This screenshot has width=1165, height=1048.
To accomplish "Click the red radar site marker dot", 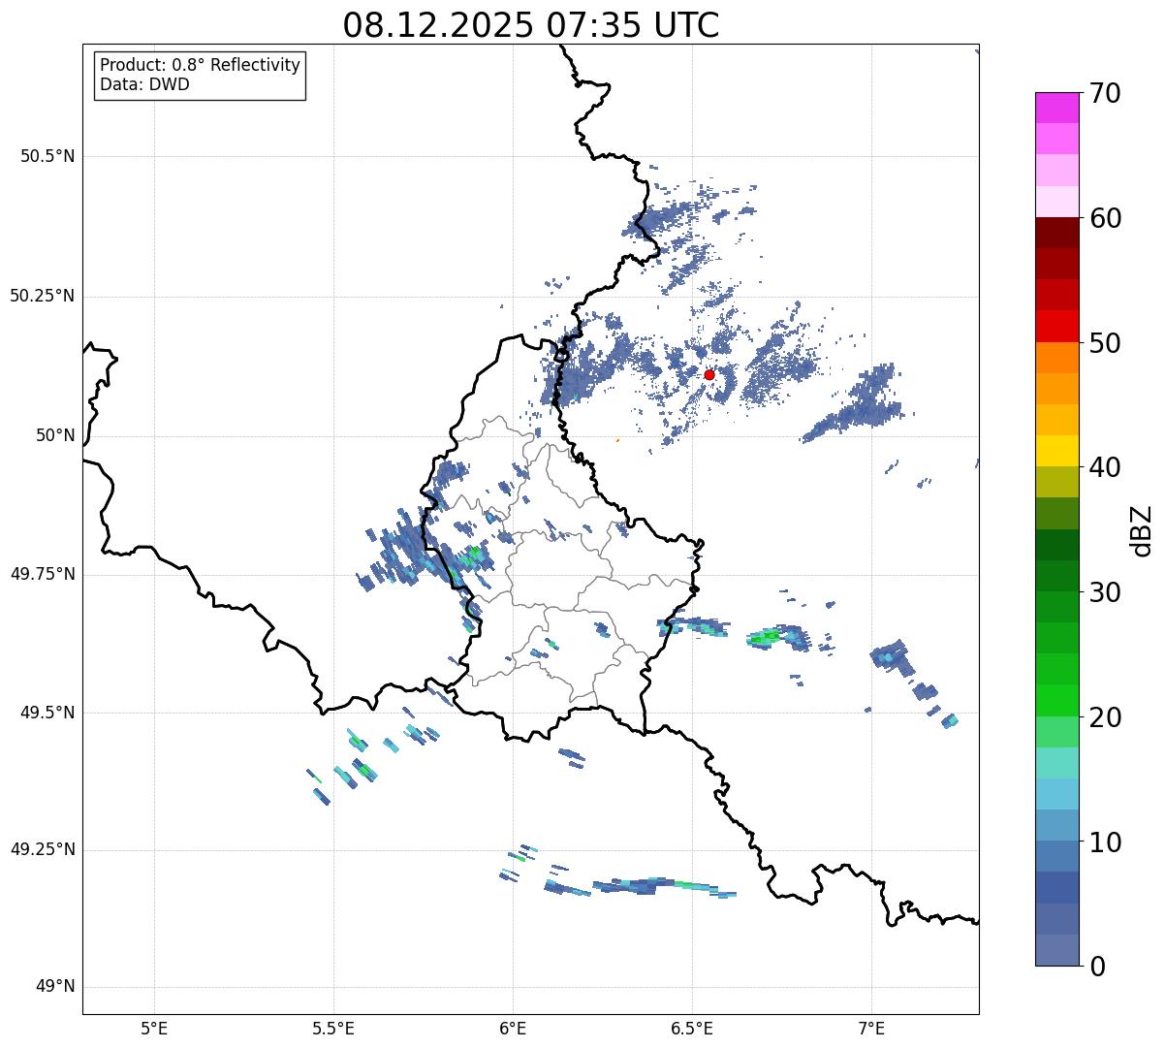I will 708,374.
